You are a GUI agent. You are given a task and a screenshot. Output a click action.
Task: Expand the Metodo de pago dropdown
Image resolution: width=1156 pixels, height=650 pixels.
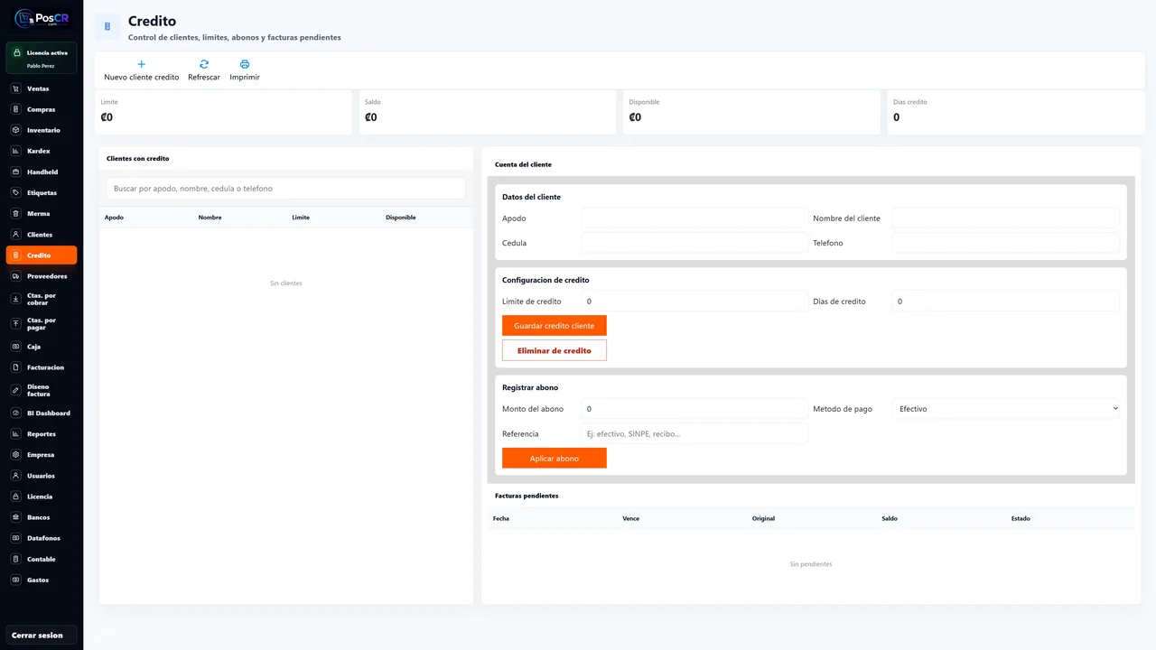(1006, 409)
